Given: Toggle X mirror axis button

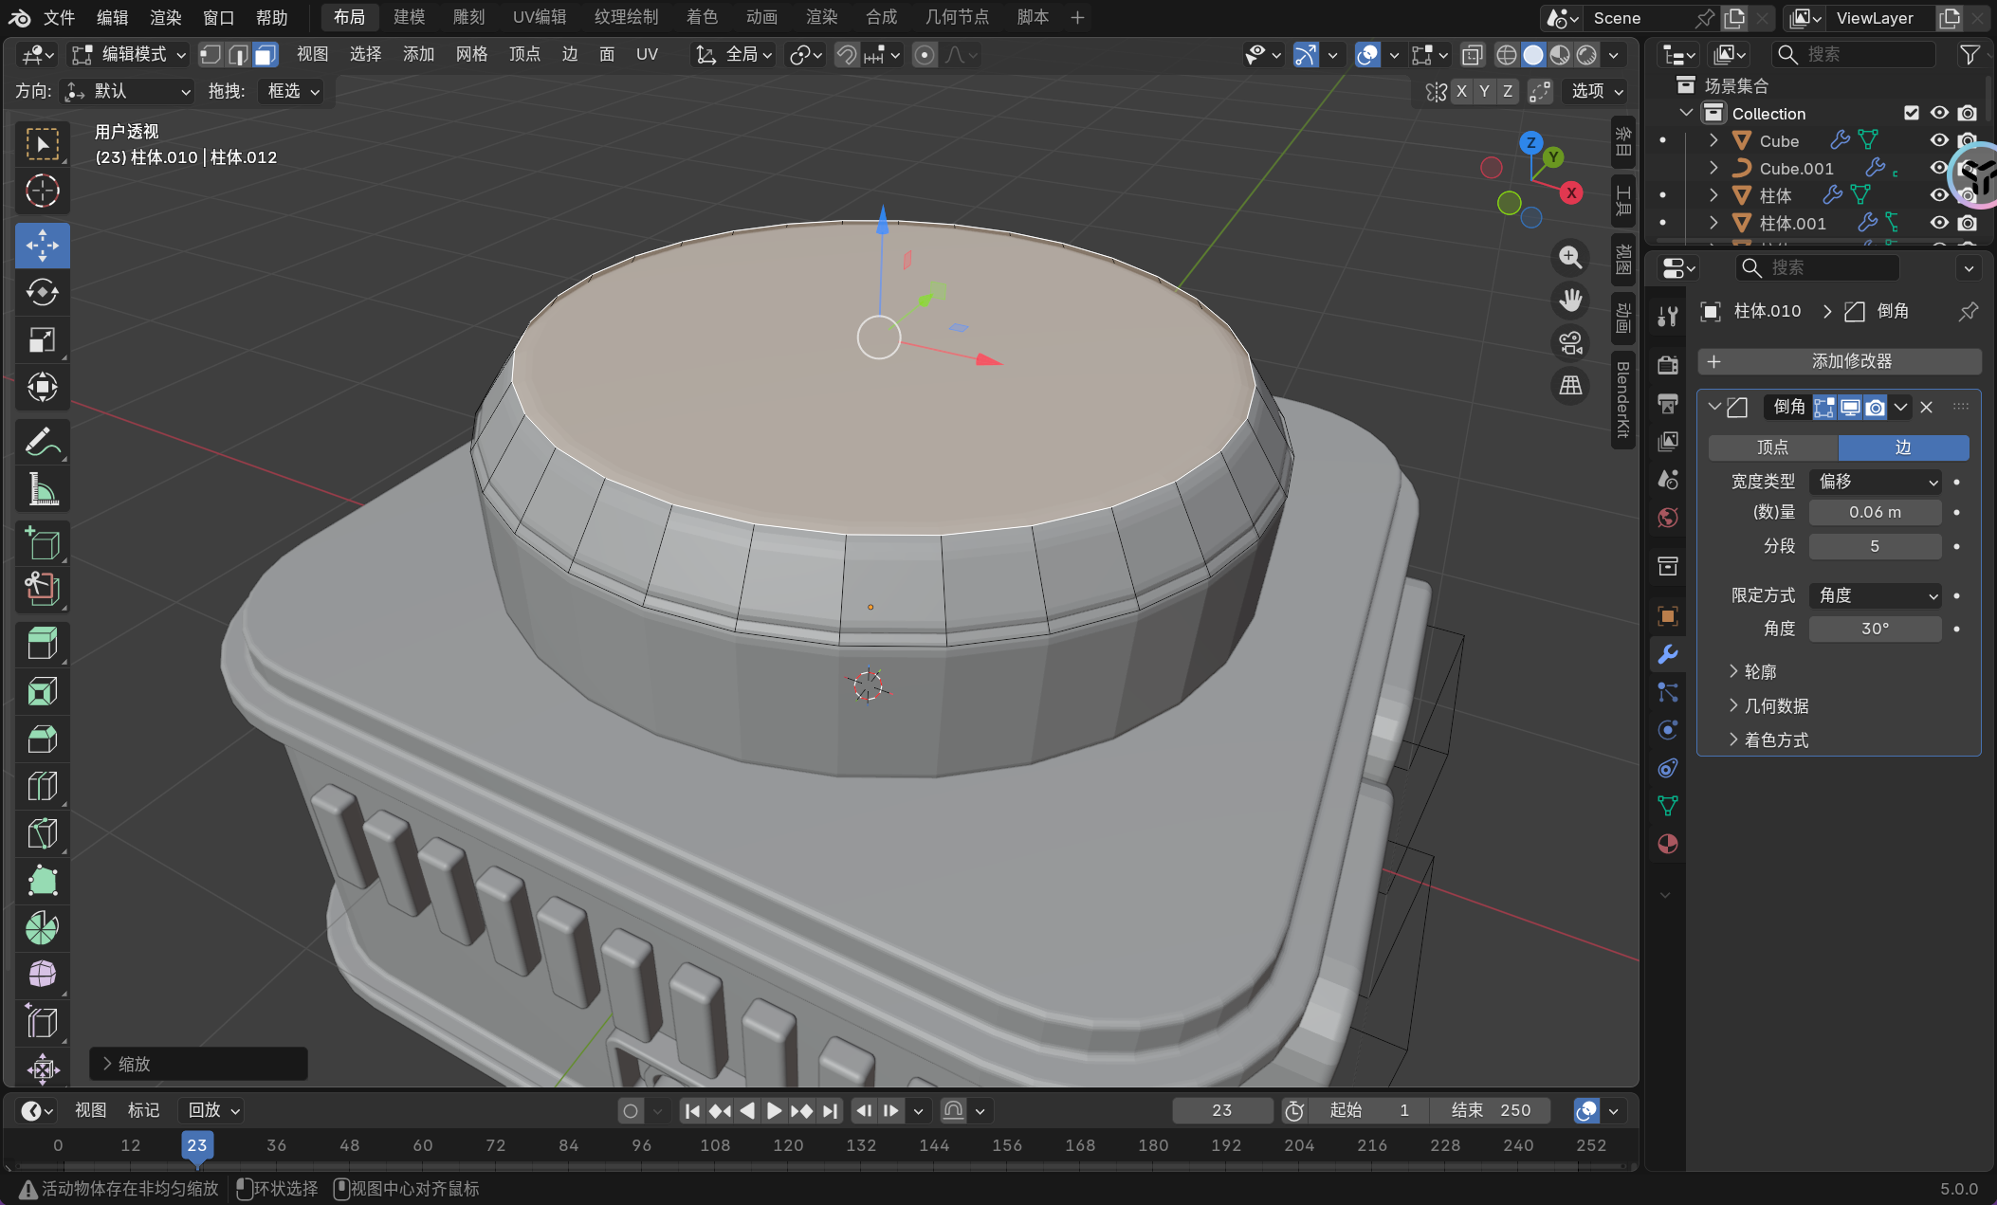Looking at the screenshot, I should pos(1461,91).
